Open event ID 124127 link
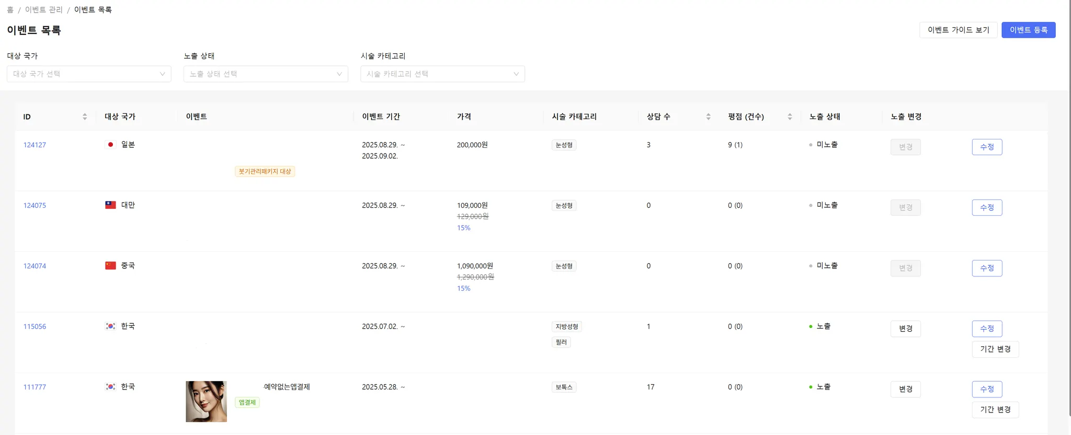The height and width of the screenshot is (435, 1071). tap(35, 145)
